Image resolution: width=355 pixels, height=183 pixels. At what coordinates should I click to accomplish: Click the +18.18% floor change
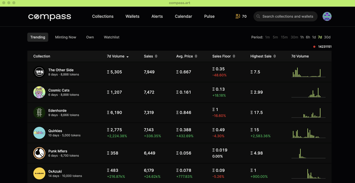[x=219, y=96]
